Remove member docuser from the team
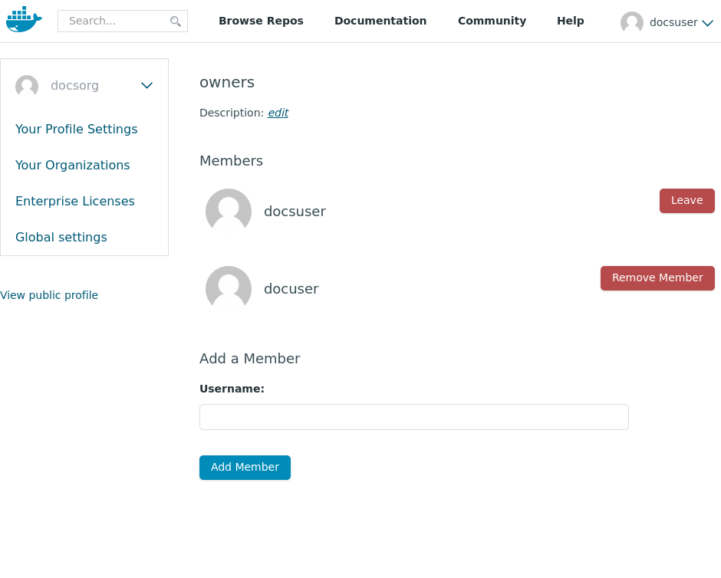This screenshot has width=721, height=578. coord(657,278)
